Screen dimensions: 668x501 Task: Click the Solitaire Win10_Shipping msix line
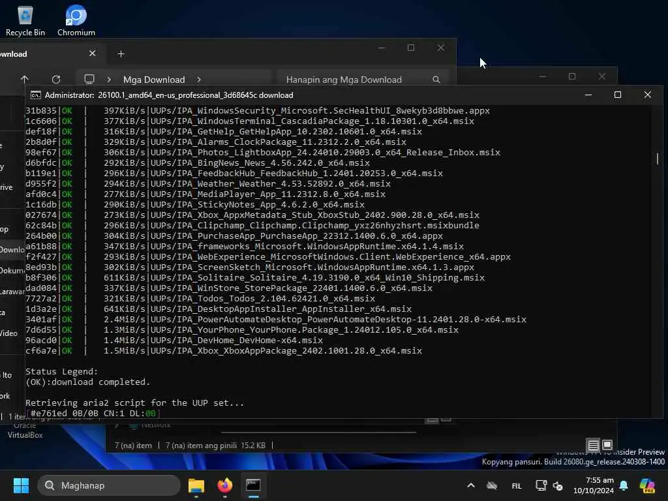click(x=255, y=277)
